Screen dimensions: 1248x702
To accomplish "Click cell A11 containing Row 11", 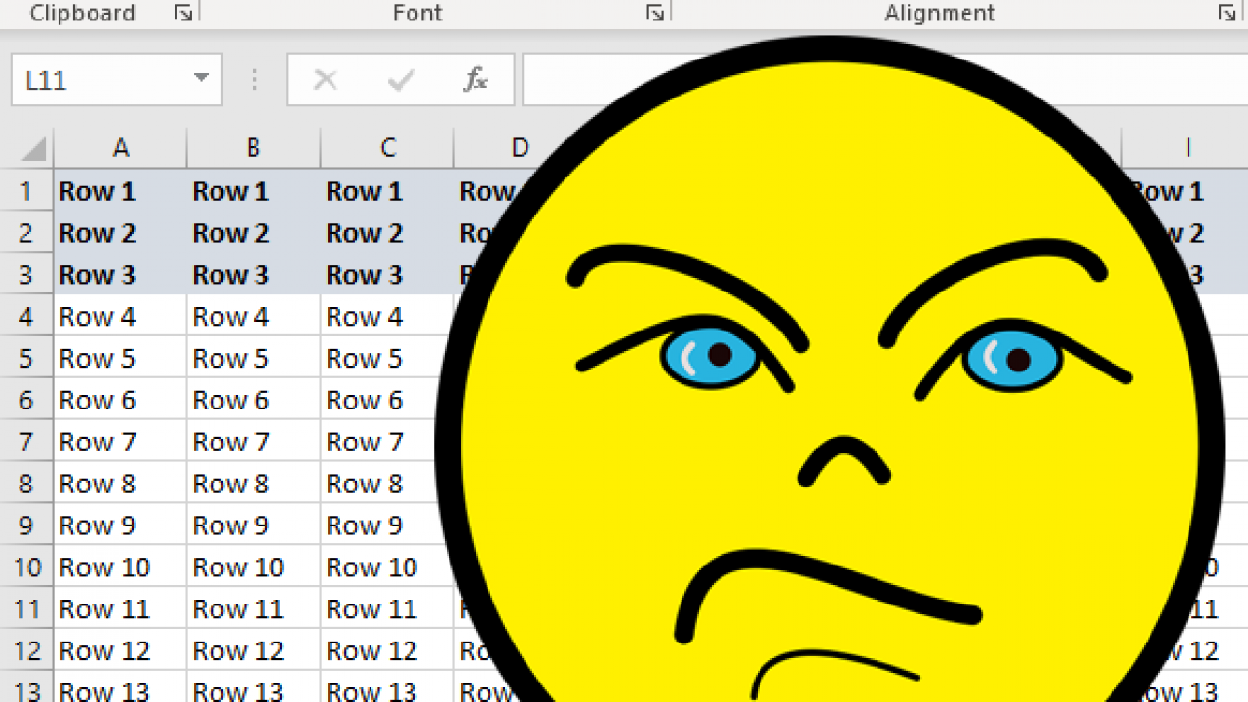I will pyautogui.click(x=121, y=609).
